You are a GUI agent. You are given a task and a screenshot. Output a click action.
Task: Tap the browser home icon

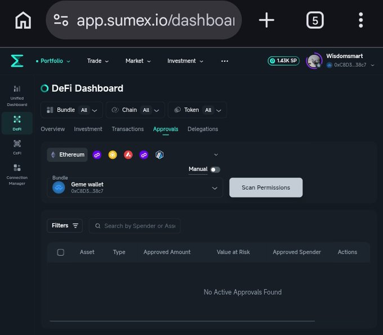pyautogui.click(x=23, y=20)
